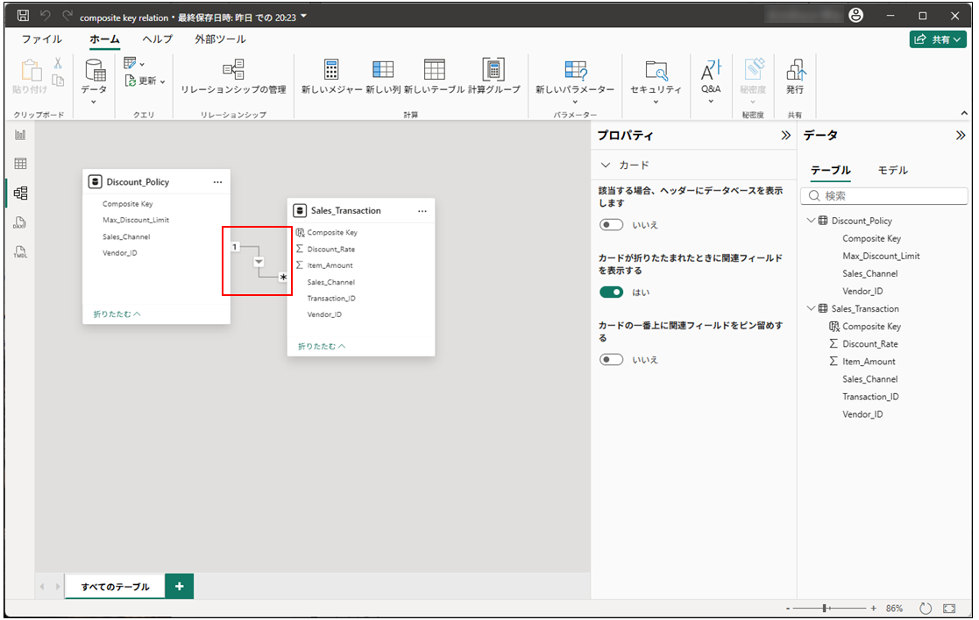This screenshot has width=979, height=620.
Task: Open the Calculation Group (計算グループ) tool
Action: [x=493, y=71]
